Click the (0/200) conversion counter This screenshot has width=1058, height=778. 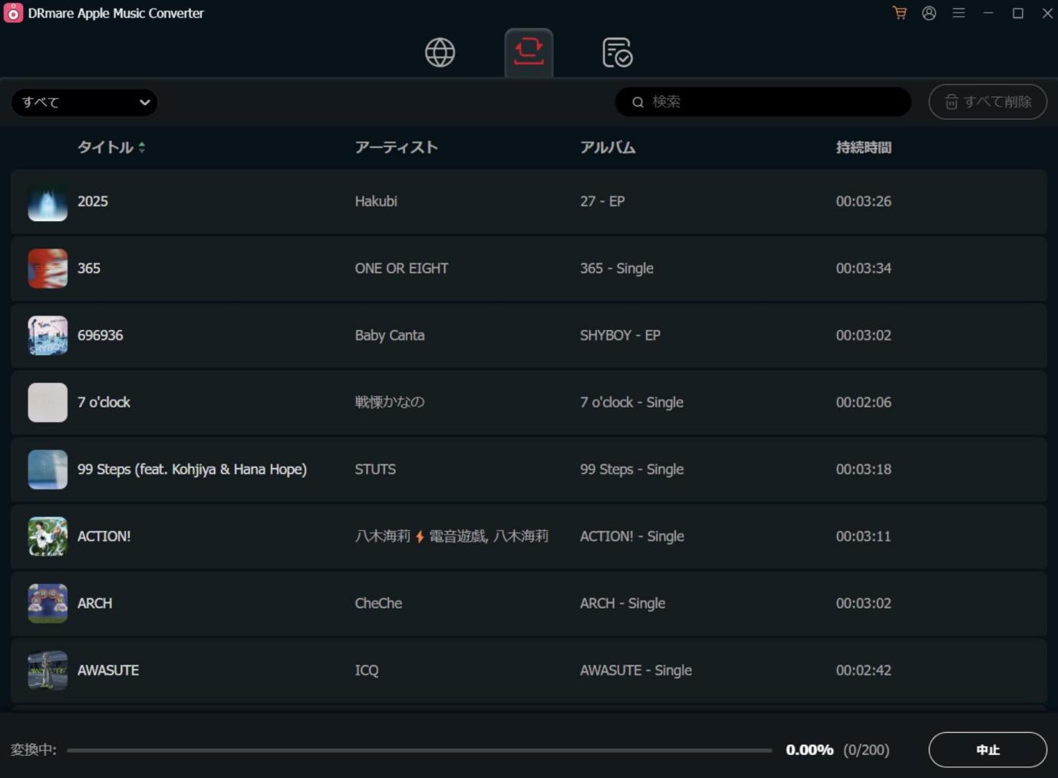tap(866, 750)
